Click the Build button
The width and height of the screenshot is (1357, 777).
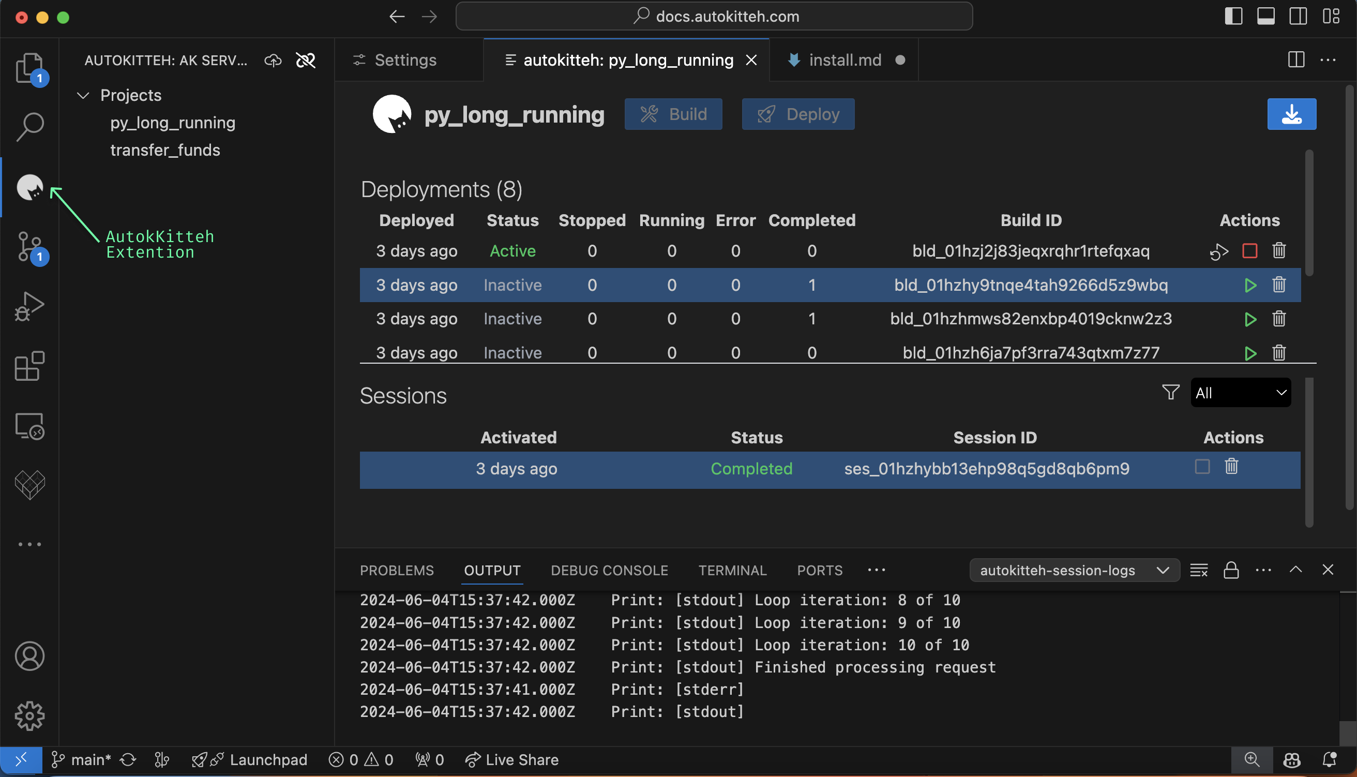pyautogui.click(x=673, y=114)
